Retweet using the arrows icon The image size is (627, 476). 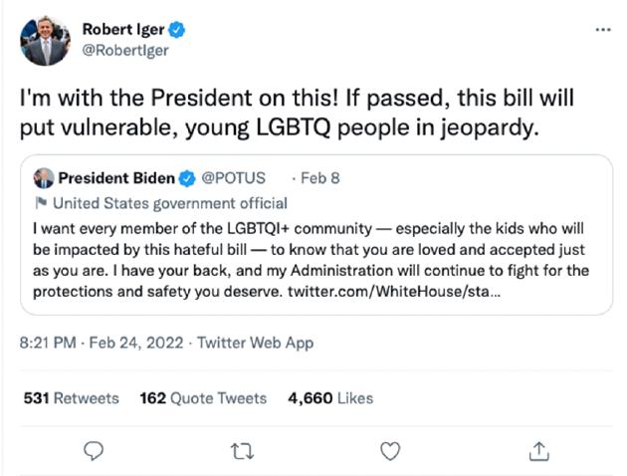pyautogui.click(x=242, y=451)
